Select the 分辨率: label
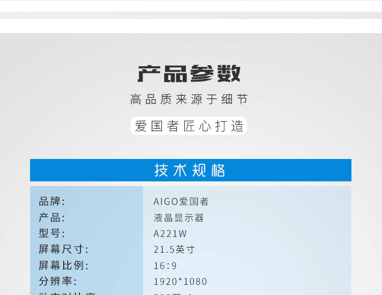This screenshot has width=382, height=295. (x=58, y=281)
